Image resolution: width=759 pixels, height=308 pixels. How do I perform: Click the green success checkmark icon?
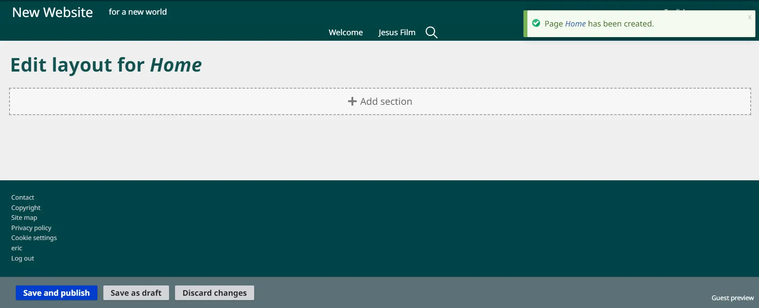[536, 23]
